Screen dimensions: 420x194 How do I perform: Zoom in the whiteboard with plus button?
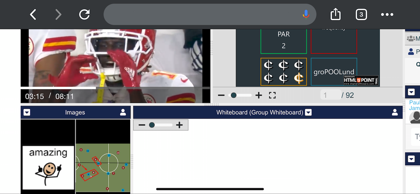pos(179,125)
